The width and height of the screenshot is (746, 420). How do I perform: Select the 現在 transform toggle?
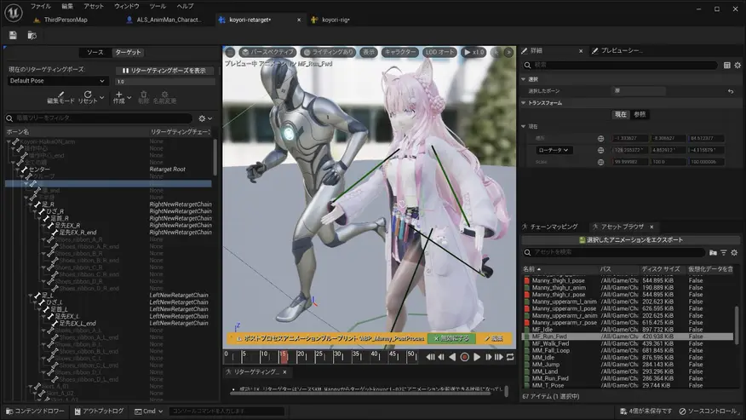621,114
